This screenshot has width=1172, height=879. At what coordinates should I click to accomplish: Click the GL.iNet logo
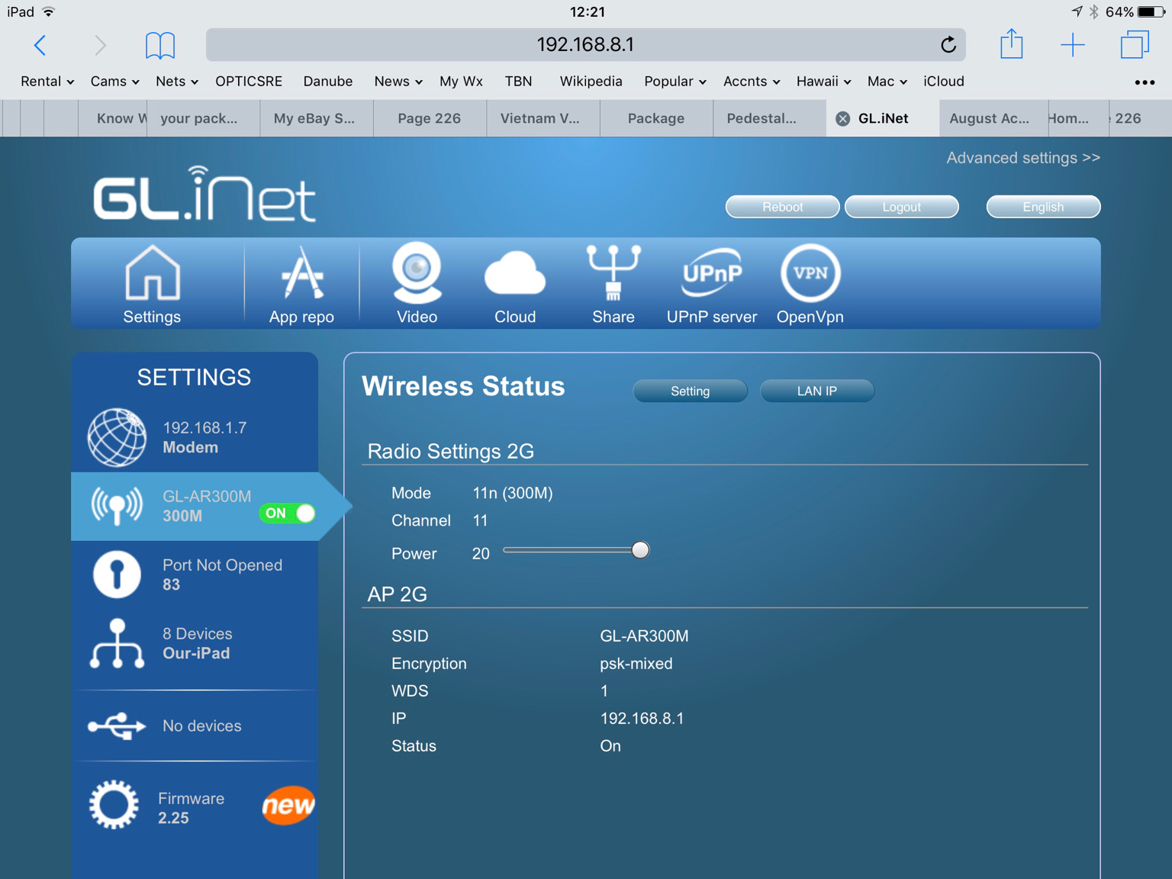tap(204, 194)
